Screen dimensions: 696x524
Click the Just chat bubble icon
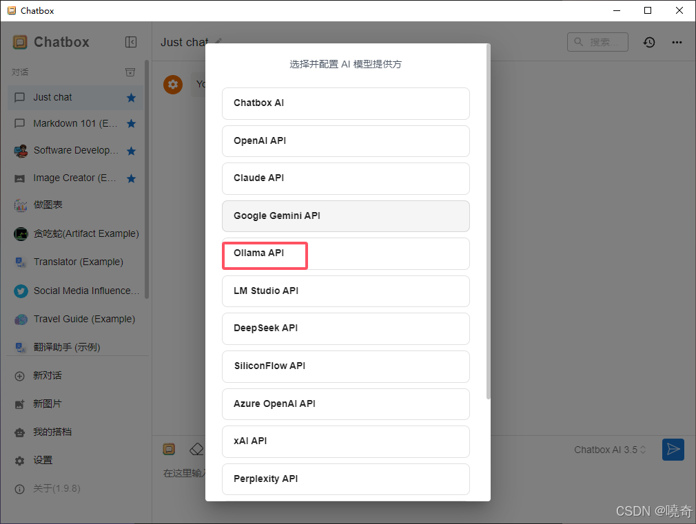[x=19, y=98]
